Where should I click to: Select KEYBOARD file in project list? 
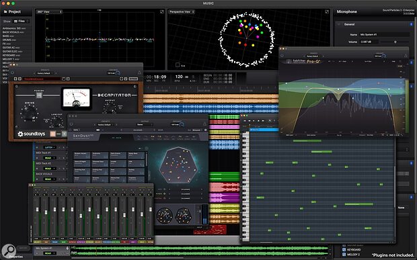point(11,55)
